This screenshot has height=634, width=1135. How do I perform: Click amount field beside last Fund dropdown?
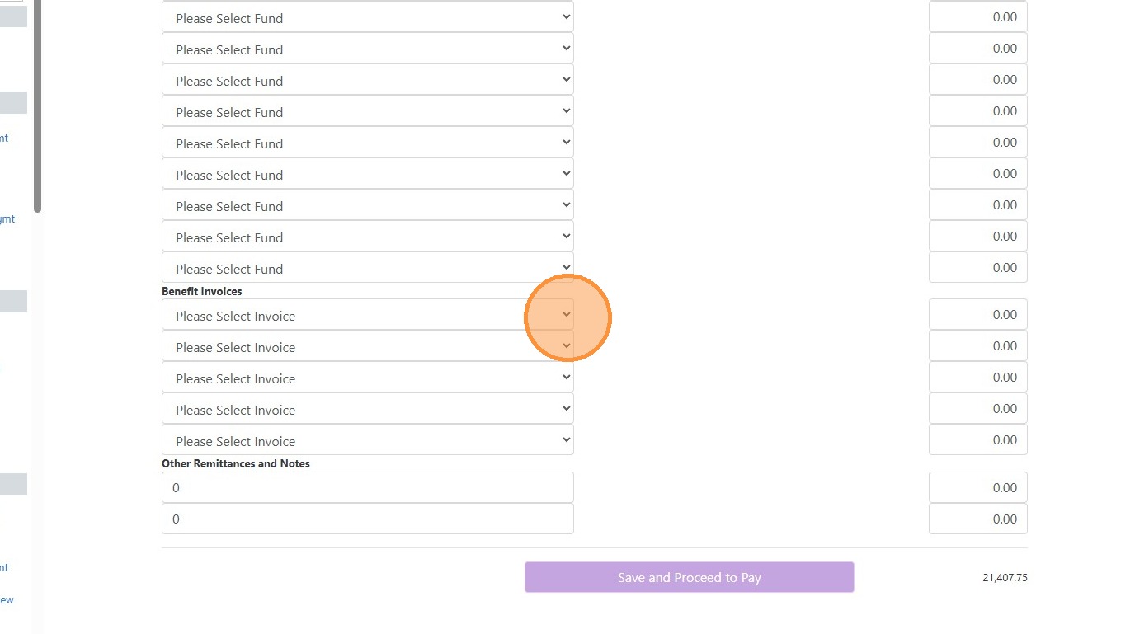click(x=977, y=268)
